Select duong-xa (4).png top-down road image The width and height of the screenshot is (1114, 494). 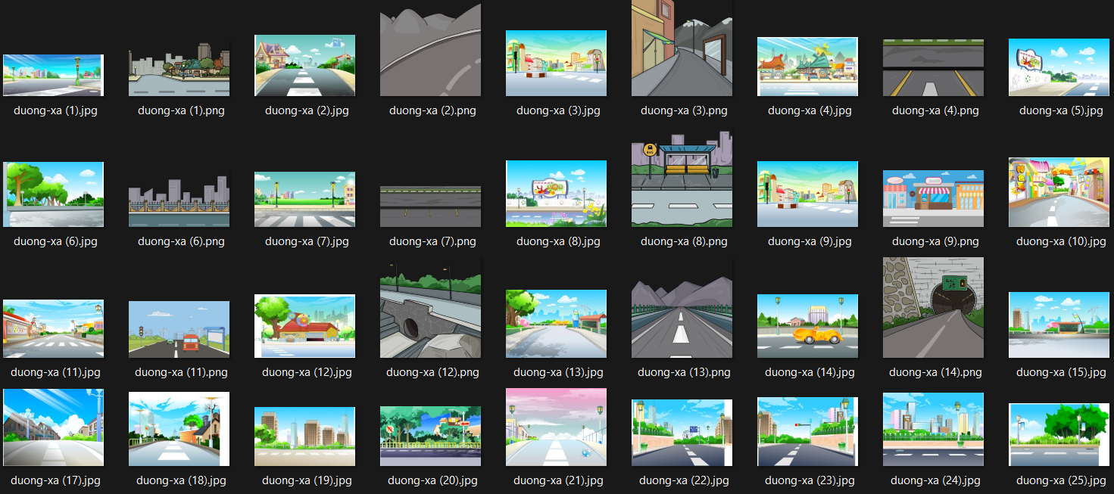[x=933, y=67]
